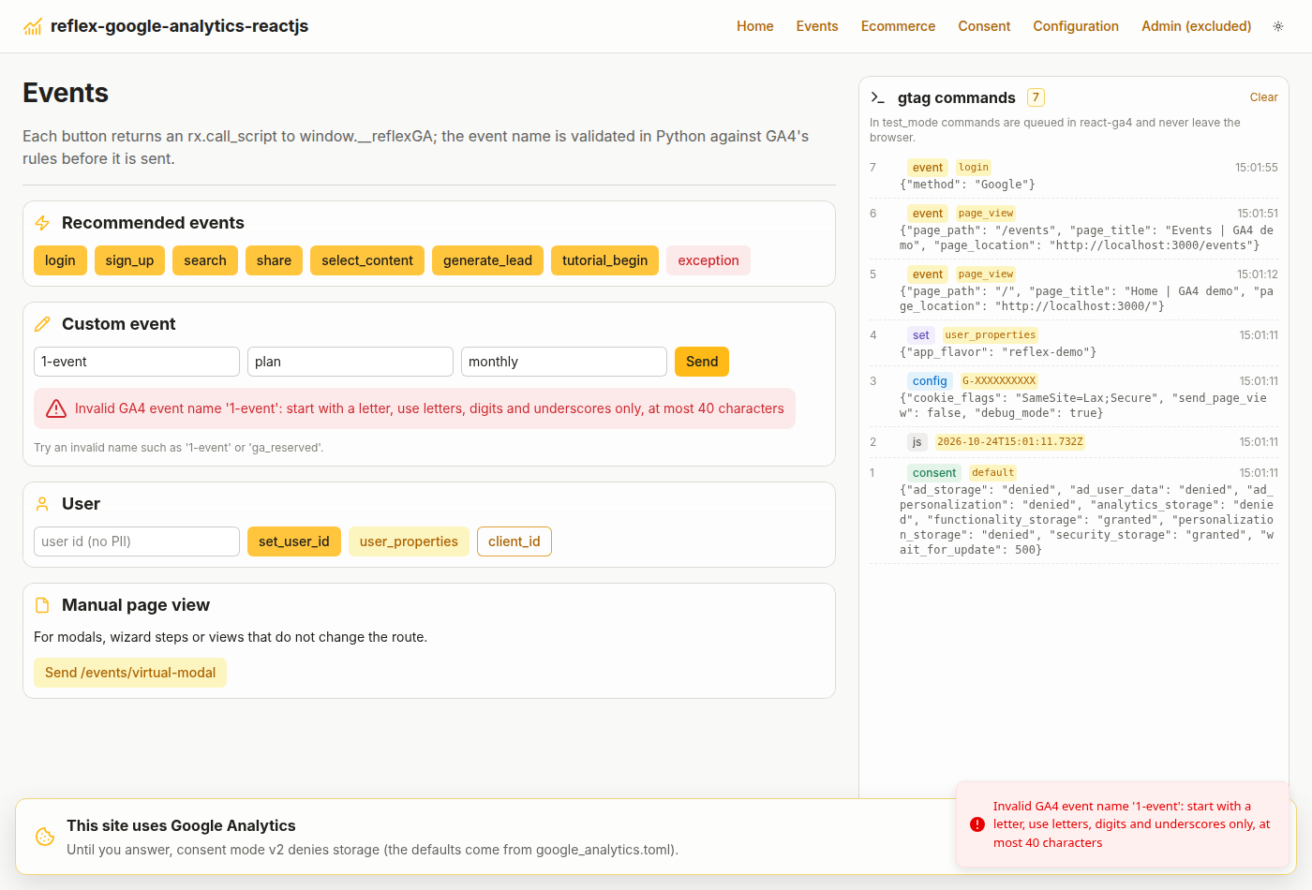Trigger the search event button
Screen dimensions: 1312x890
(205, 260)
